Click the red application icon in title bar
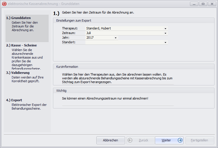Image resolution: width=218 pixels, height=148 pixels. click(4, 4)
